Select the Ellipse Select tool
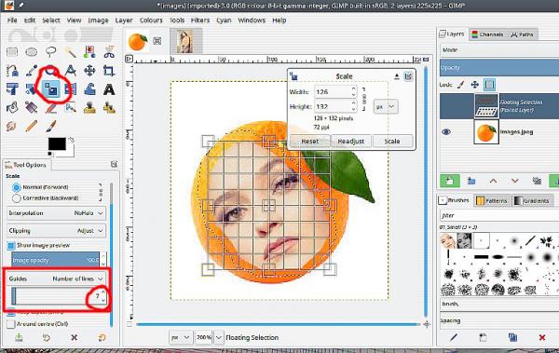 click(32, 52)
